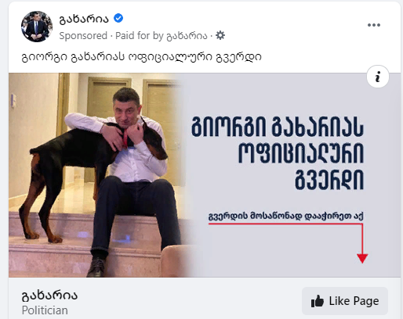403x319 pixels.
Task: Click the large Georgian headline in the ad
Action: click(x=277, y=153)
